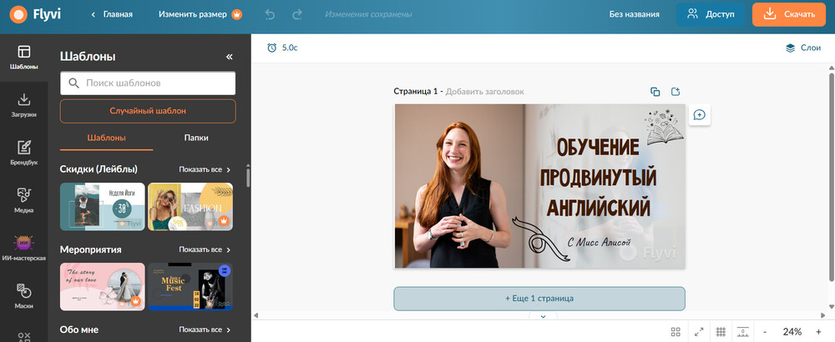Toggle the page grid view icon
The image size is (835, 342).
(676, 332)
